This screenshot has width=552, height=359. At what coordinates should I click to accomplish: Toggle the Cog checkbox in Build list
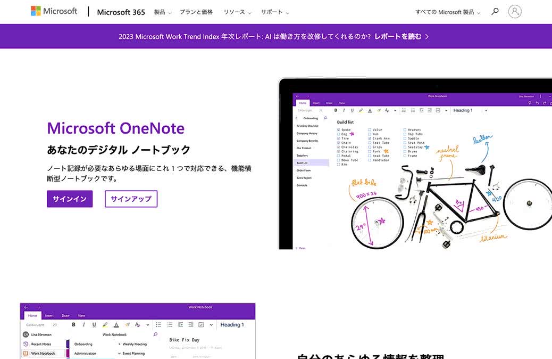(339, 134)
